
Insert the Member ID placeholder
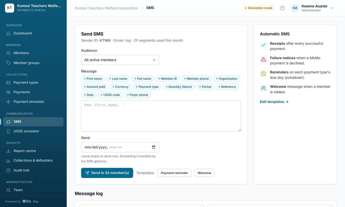tap(167, 79)
